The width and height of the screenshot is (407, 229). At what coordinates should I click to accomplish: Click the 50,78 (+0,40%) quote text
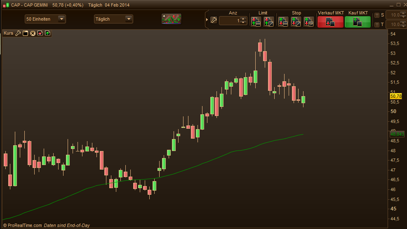pos(68,5)
